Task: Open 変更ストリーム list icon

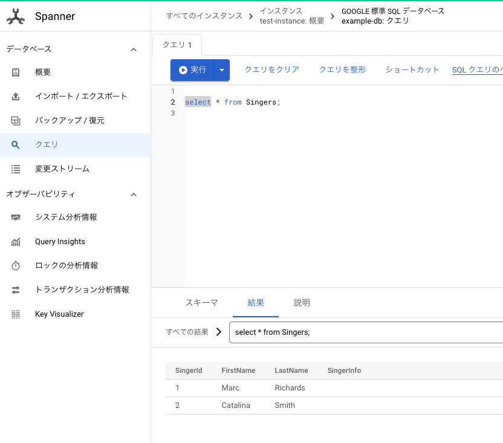Action: (15, 169)
